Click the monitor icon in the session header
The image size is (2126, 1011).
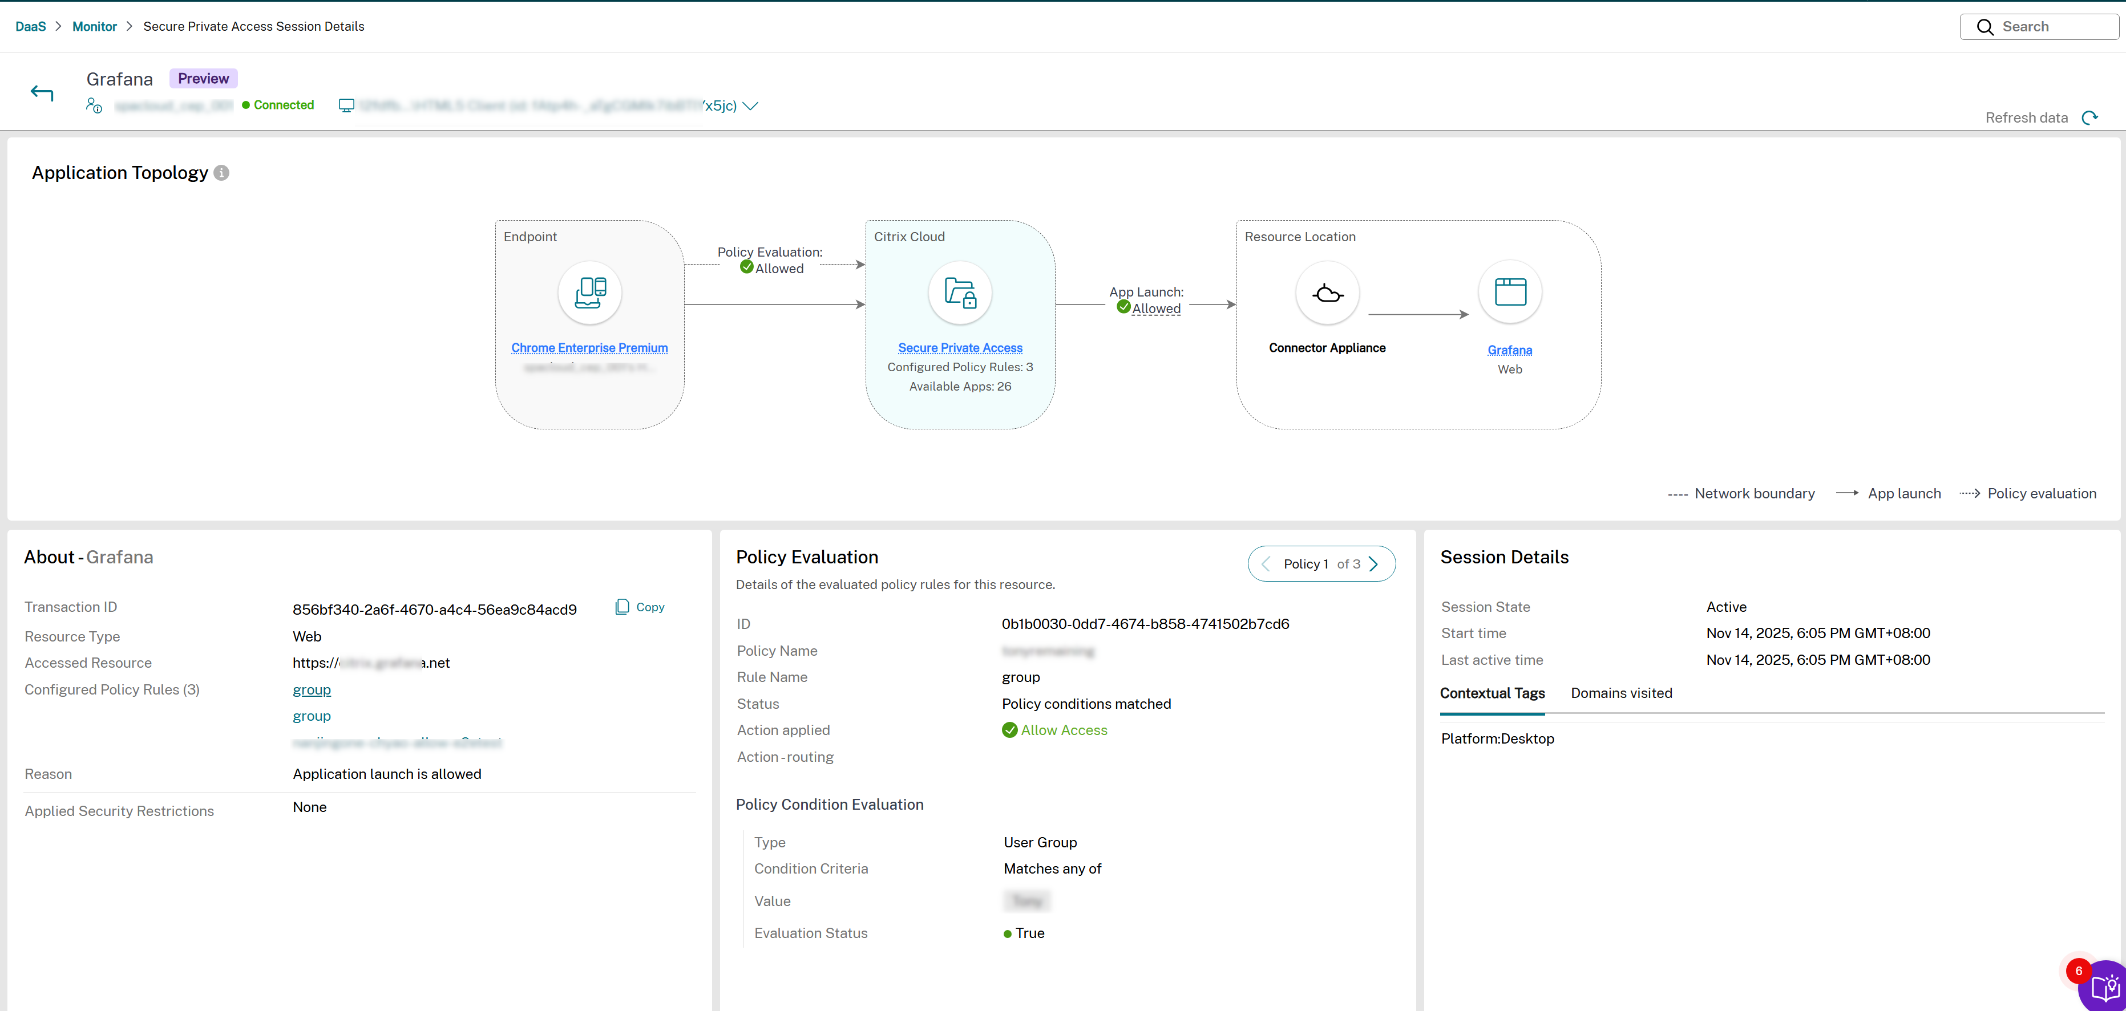point(346,105)
